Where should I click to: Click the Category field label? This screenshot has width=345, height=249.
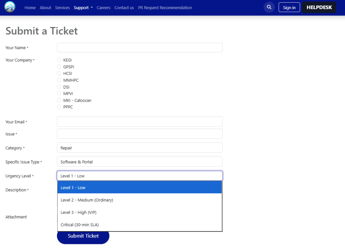[15, 148]
